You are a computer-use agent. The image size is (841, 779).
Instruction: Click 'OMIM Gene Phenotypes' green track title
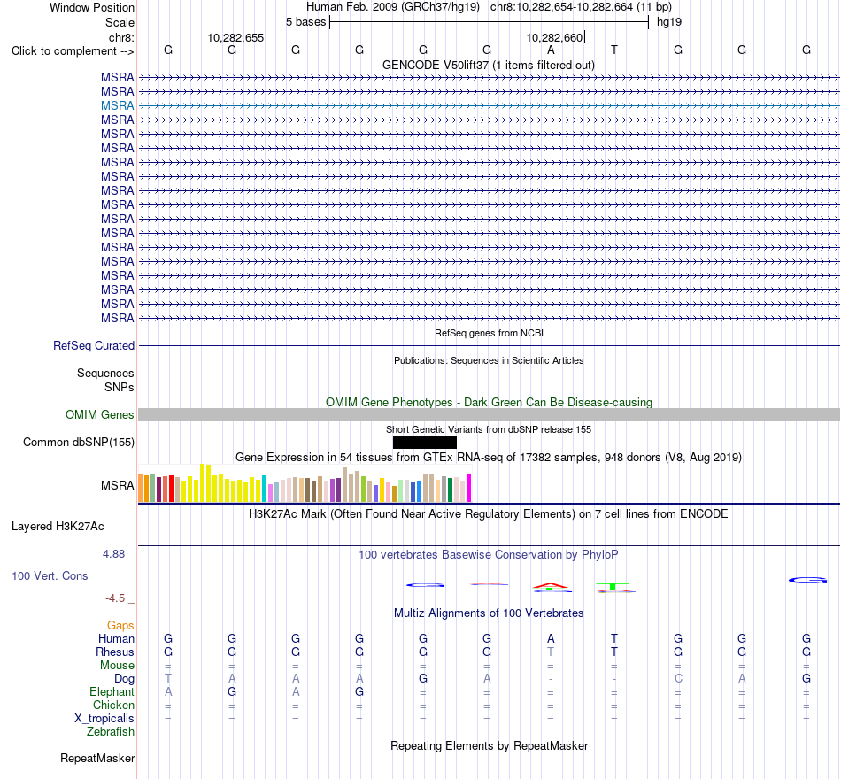(490, 403)
